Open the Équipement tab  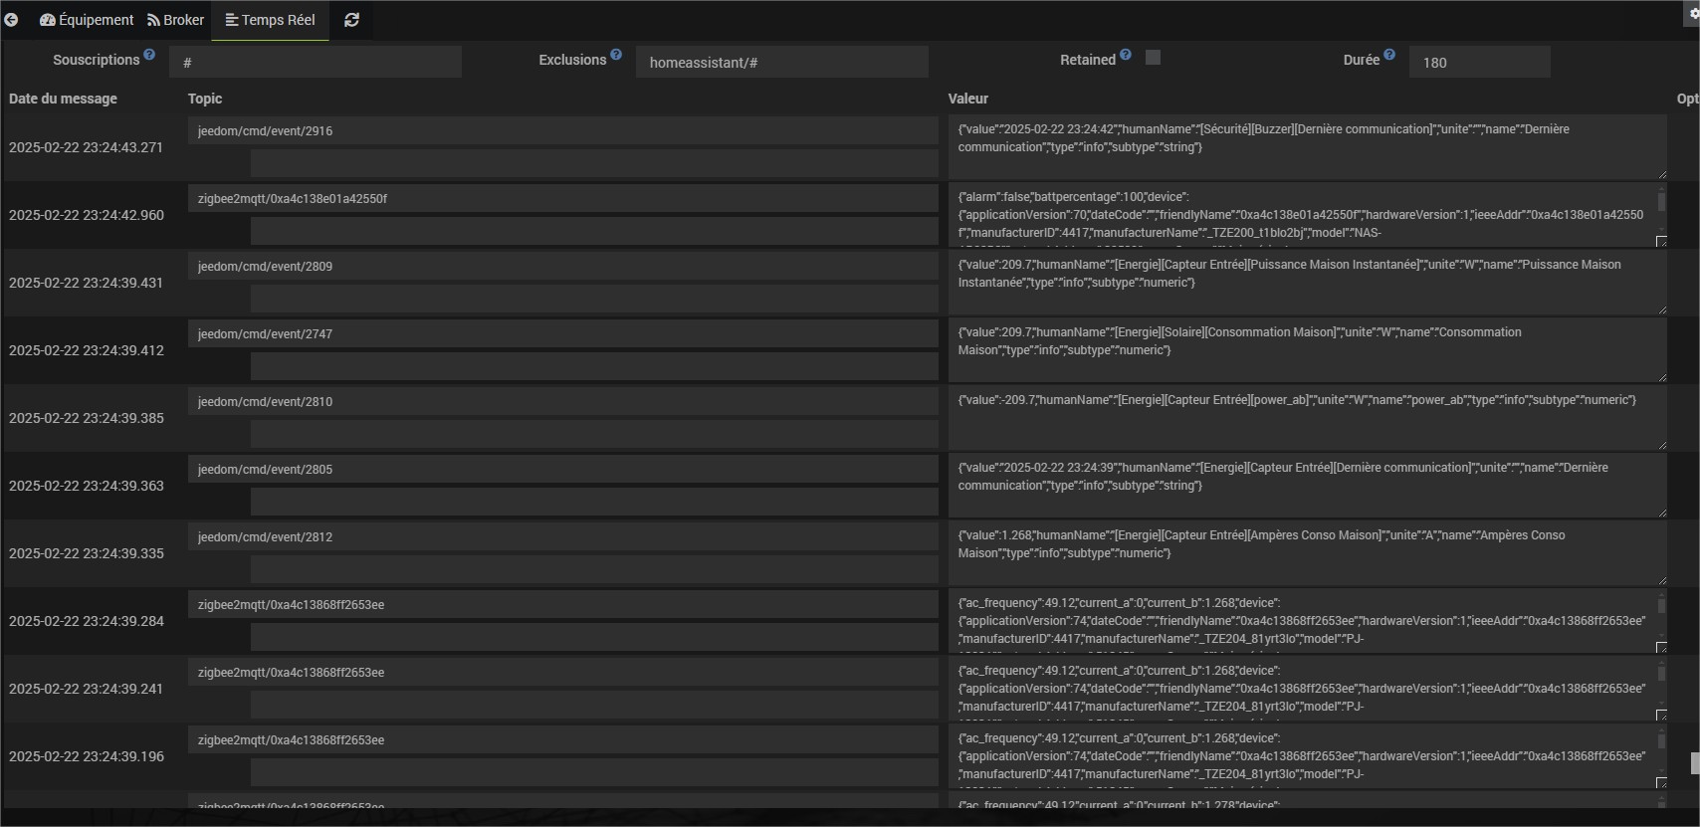(87, 20)
